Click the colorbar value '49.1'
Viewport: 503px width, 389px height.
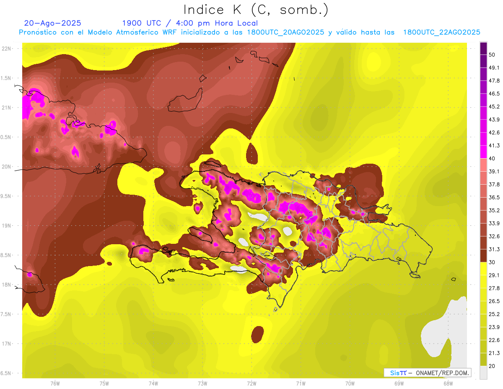[494, 68]
